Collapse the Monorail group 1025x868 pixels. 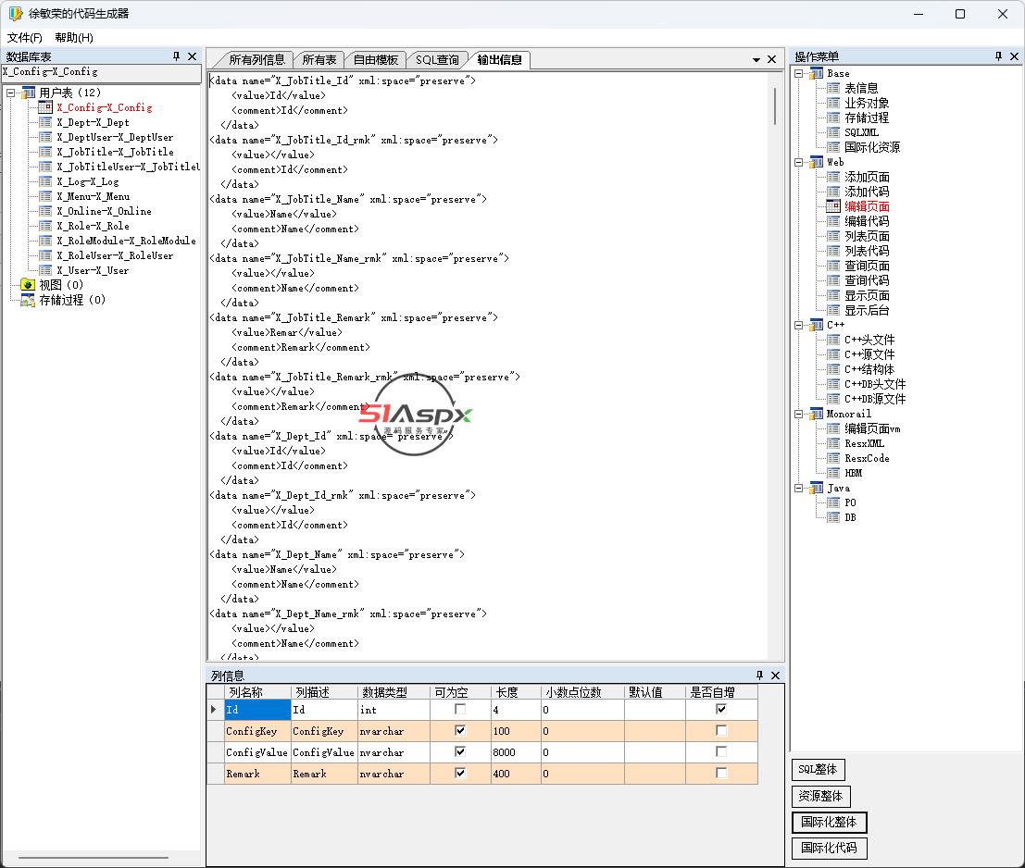[x=799, y=414]
